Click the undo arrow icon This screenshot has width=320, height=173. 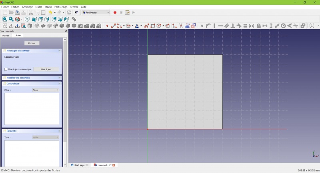tap(50, 12)
